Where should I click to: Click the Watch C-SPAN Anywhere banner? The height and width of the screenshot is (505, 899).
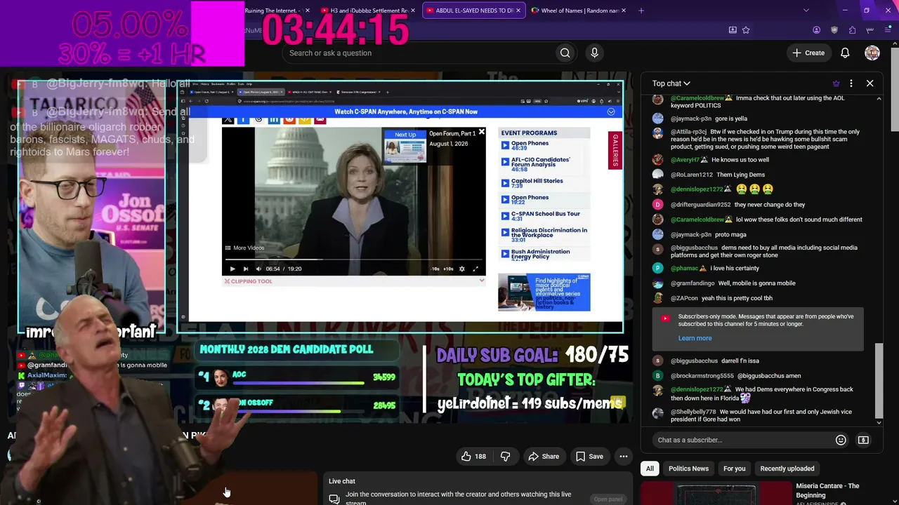406,112
